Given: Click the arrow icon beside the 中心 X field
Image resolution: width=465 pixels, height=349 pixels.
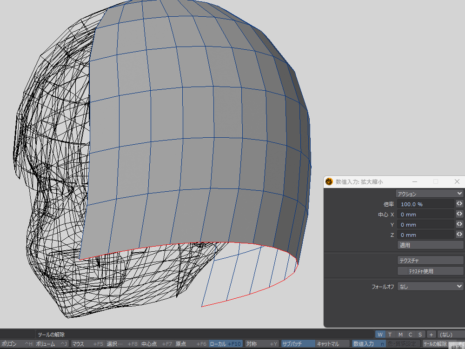Looking at the screenshot, I should pyautogui.click(x=459, y=214).
